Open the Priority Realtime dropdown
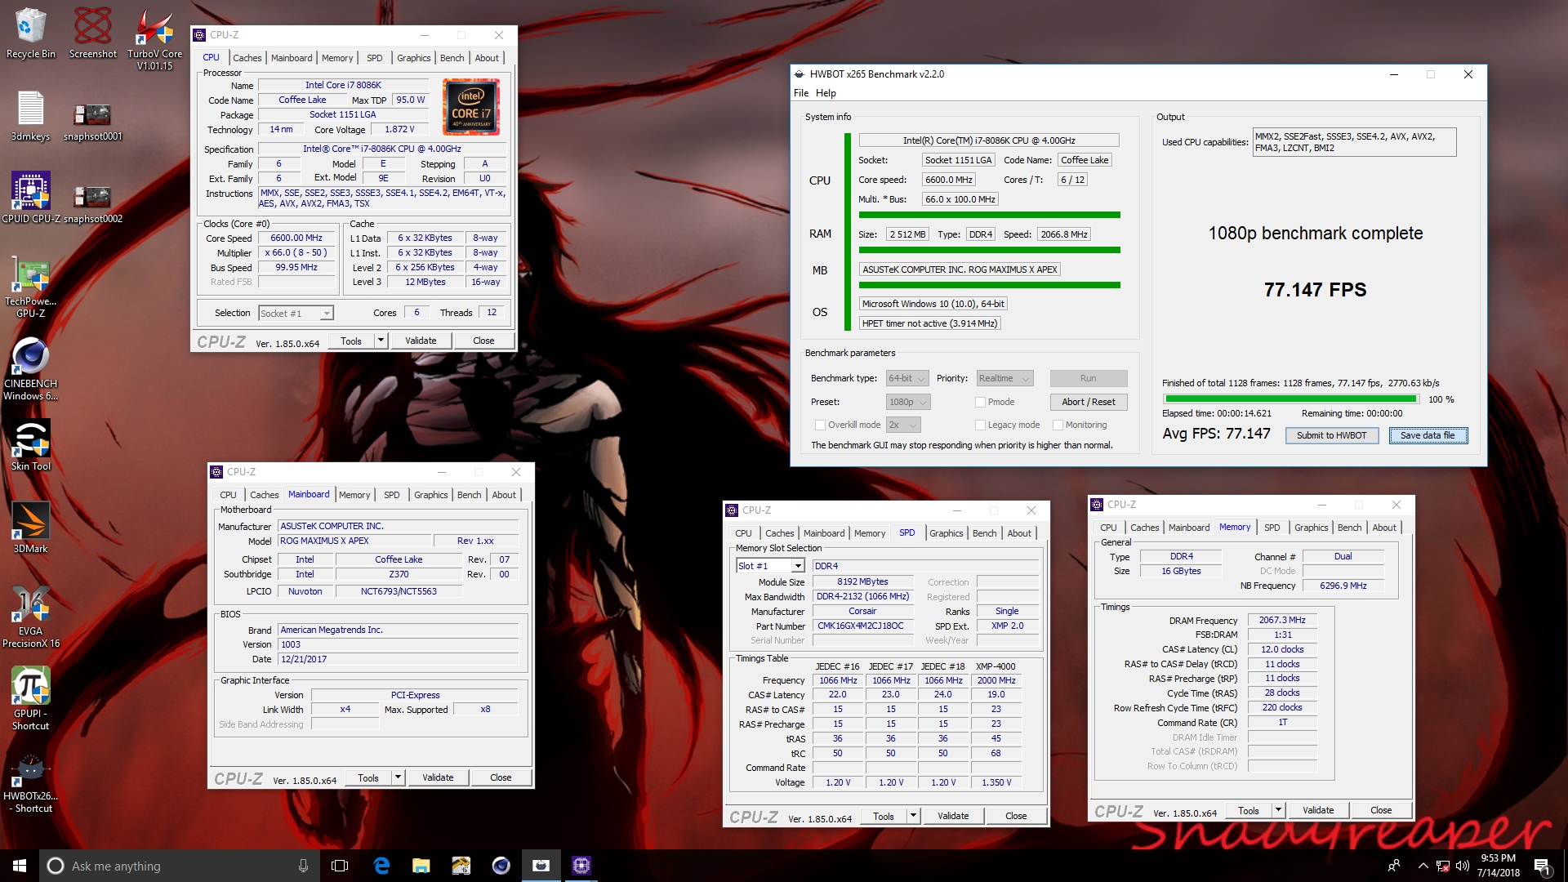 point(1004,378)
